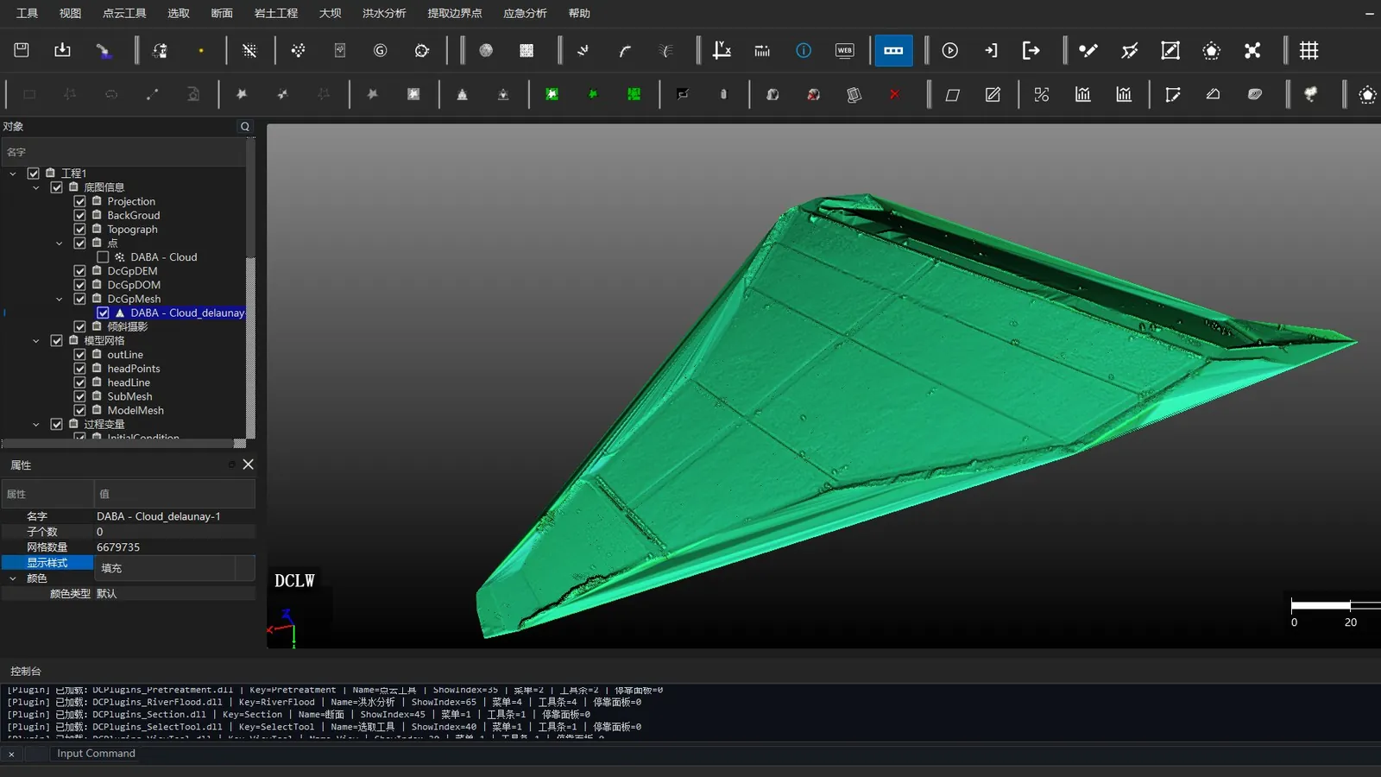Collapse the 颜色 property group arrow

13,578
